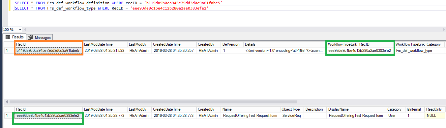
Task: Select row 1 header of bottom grid
Action: point(9,116)
